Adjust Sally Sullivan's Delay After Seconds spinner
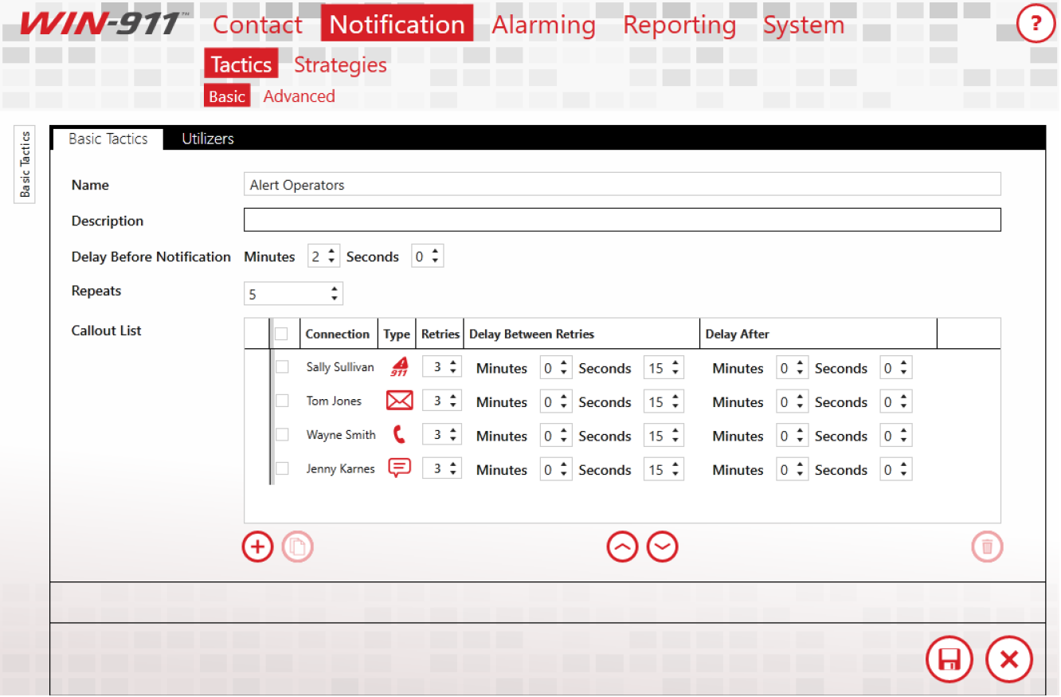The image size is (1061, 697). (x=895, y=368)
